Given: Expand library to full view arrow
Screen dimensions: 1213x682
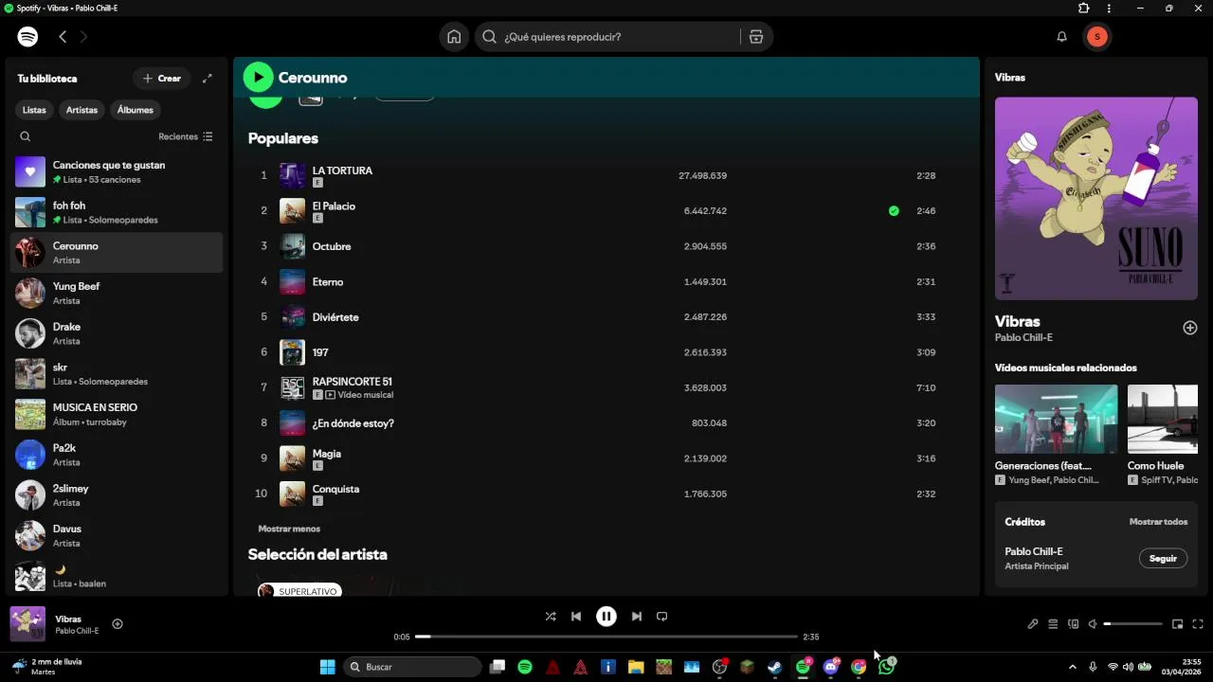Looking at the screenshot, I should (208, 79).
